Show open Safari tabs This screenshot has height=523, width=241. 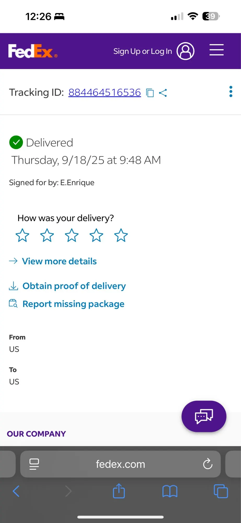221,491
